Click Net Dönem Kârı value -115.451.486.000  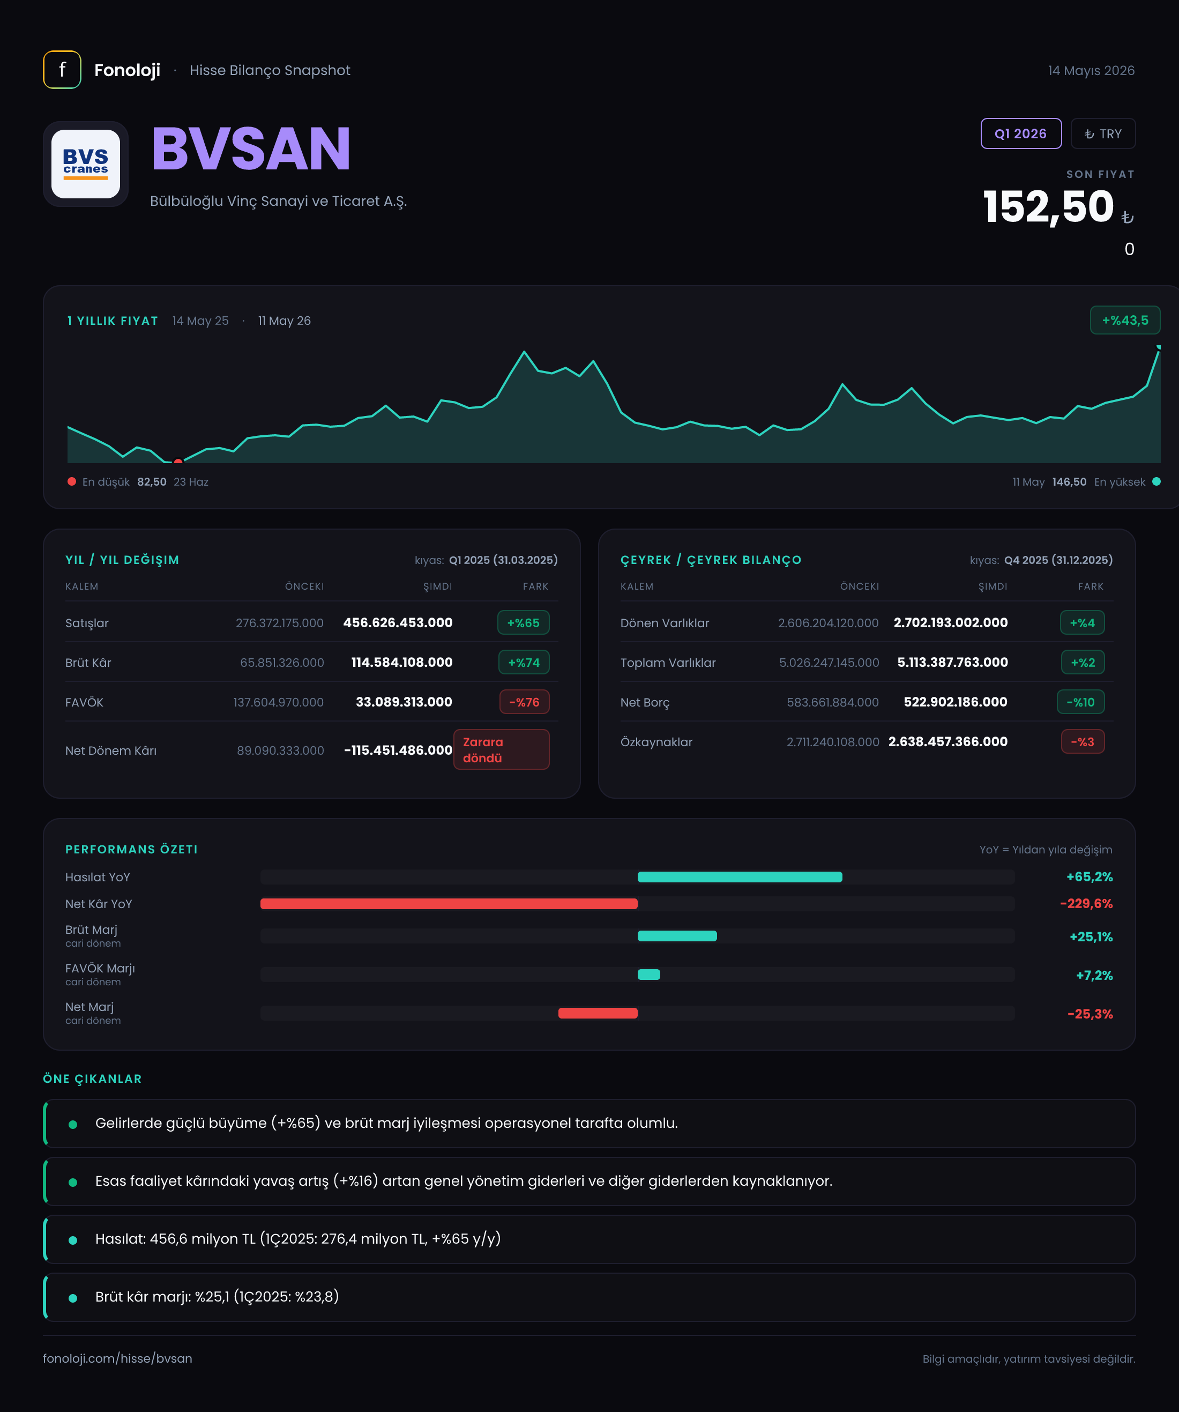tap(398, 750)
